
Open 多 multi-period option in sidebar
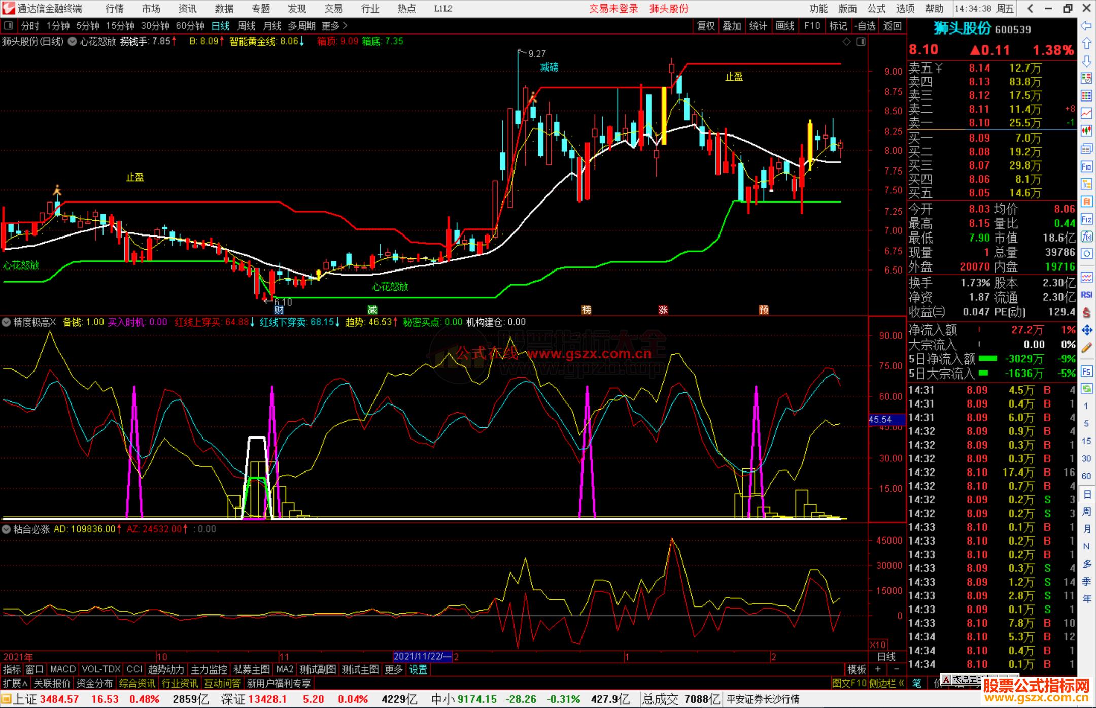click(x=1086, y=564)
